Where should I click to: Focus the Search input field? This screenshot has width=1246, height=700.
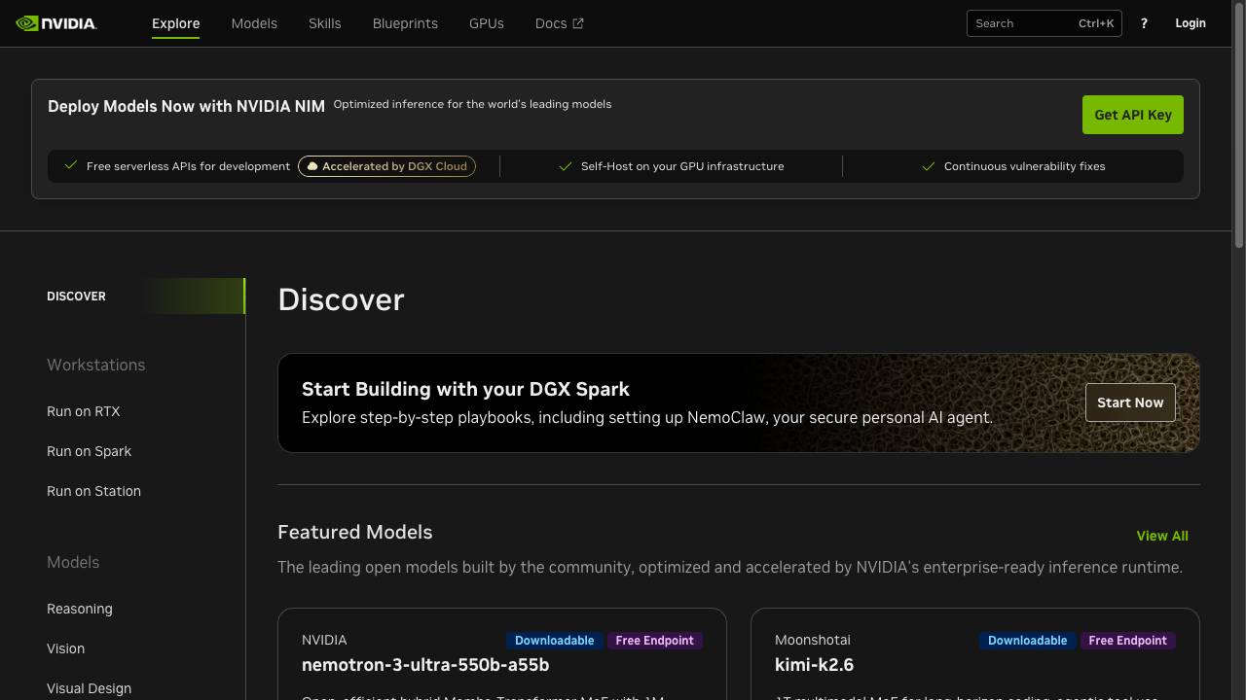1044,23
